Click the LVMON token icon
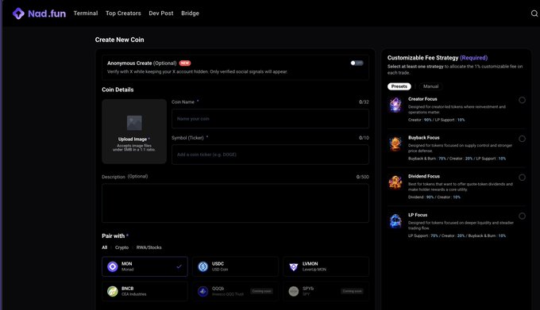540x310 pixels. coord(293,266)
